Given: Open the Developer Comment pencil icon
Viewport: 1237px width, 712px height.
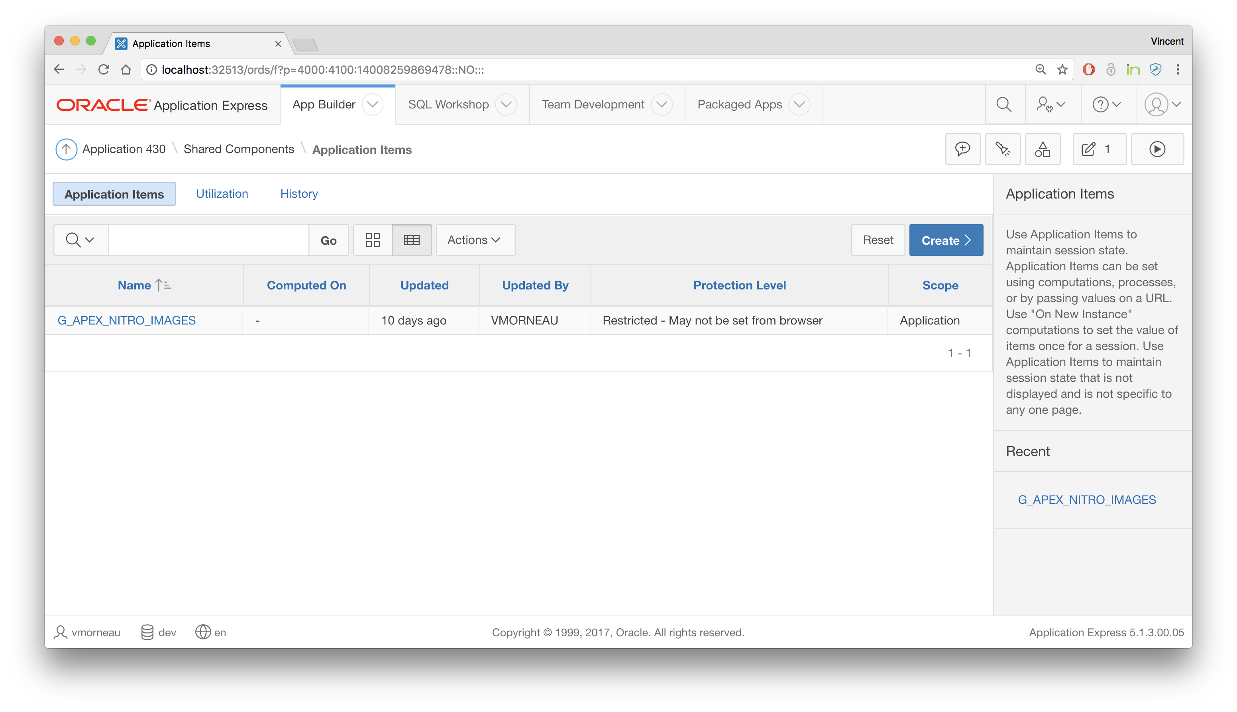Looking at the screenshot, I should (x=1002, y=149).
